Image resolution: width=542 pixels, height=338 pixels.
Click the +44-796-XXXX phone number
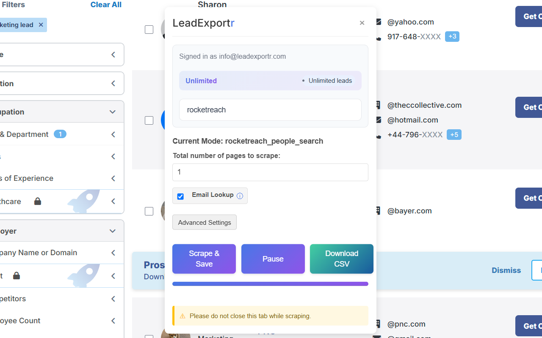[415, 135]
